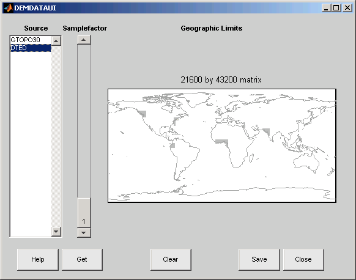
Task: Click the gray tile on North America's west coast
Action: coord(143,114)
